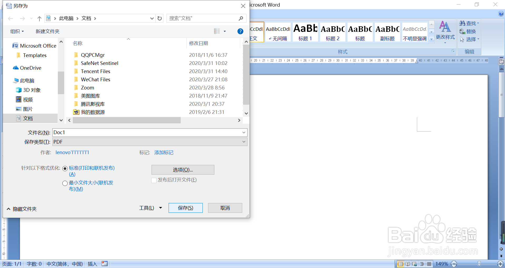The height and width of the screenshot is (268, 505).
Task: Open the save type (PDF) dropdown
Action: point(150,142)
